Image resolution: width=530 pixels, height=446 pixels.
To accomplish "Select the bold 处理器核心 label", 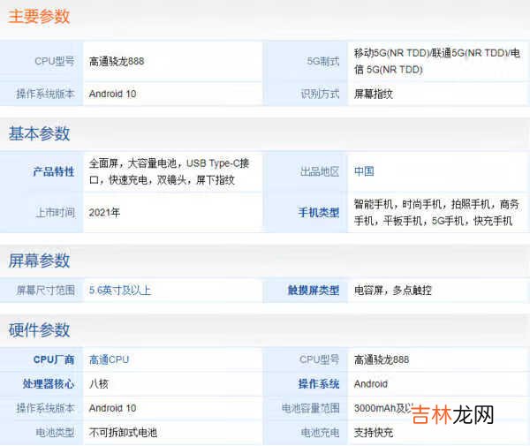I will pyautogui.click(x=48, y=384).
